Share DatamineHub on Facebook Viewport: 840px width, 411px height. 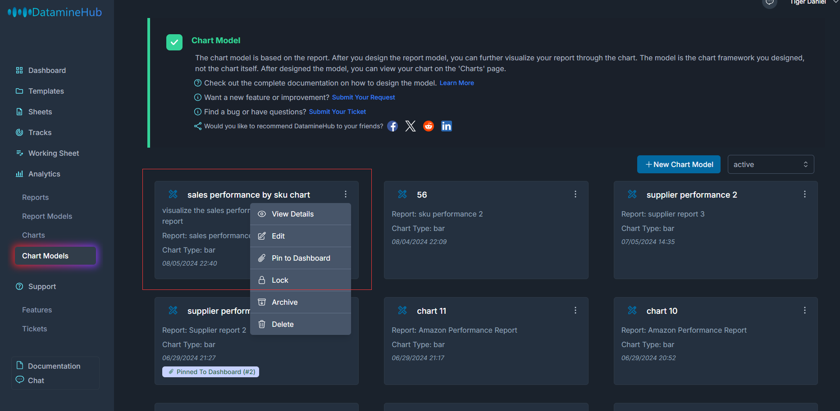click(x=393, y=126)
